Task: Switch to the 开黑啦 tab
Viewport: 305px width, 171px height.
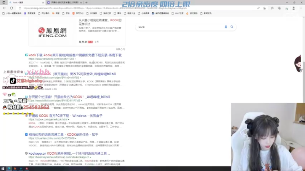Action: tap(64, 3)
